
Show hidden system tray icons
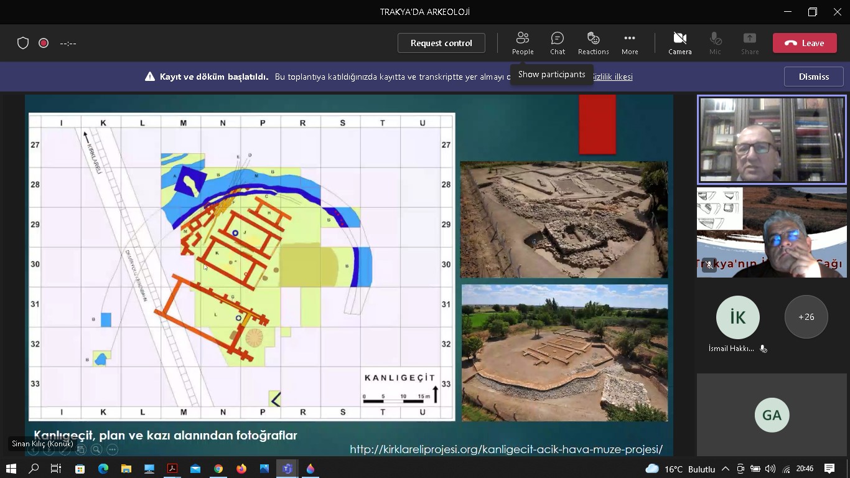click(725, 469)
